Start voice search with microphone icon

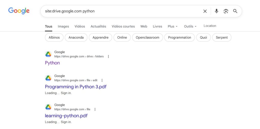[x=216, y=11]
